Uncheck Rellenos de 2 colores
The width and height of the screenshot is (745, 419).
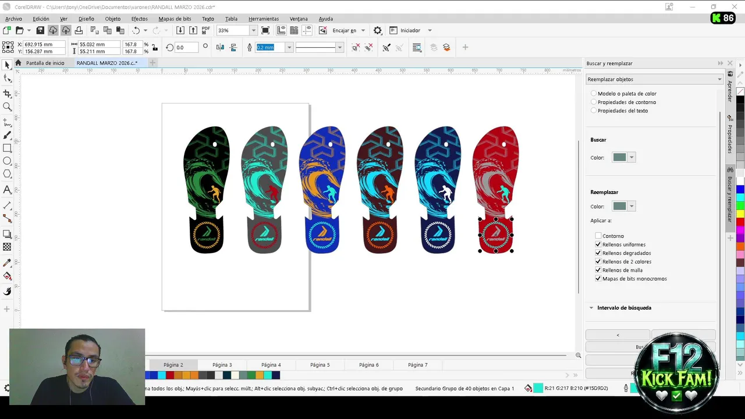point(598,261)
